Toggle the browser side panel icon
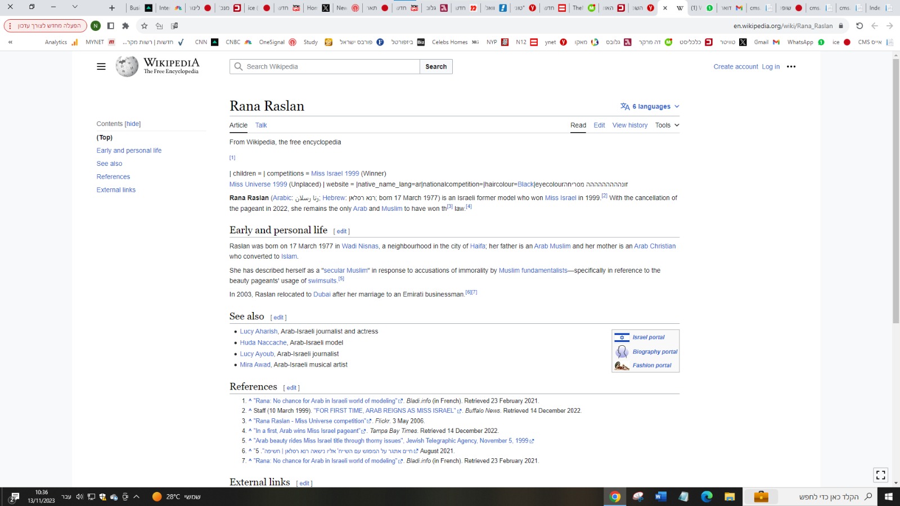The height and width of the screenshot is (506, 900). tap(111, 26)
